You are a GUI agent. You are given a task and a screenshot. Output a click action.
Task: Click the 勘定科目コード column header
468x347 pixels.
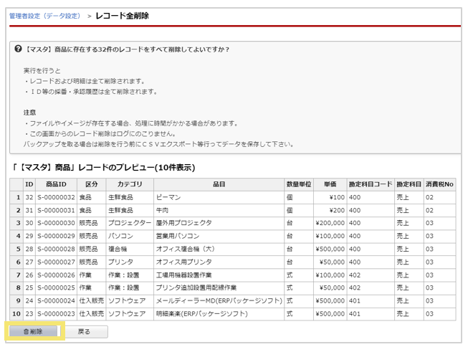click(x=371, y=184)
